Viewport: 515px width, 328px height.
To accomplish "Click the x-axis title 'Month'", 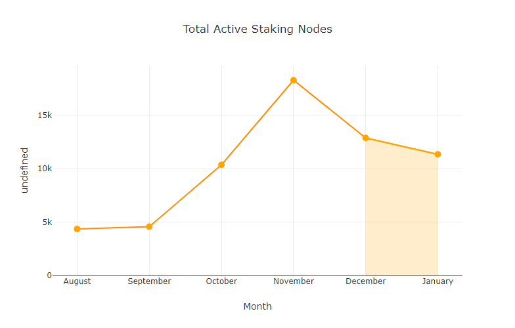I will (257, 306).
